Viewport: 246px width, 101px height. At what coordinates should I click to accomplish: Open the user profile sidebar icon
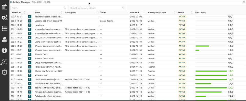click(5, 39)
